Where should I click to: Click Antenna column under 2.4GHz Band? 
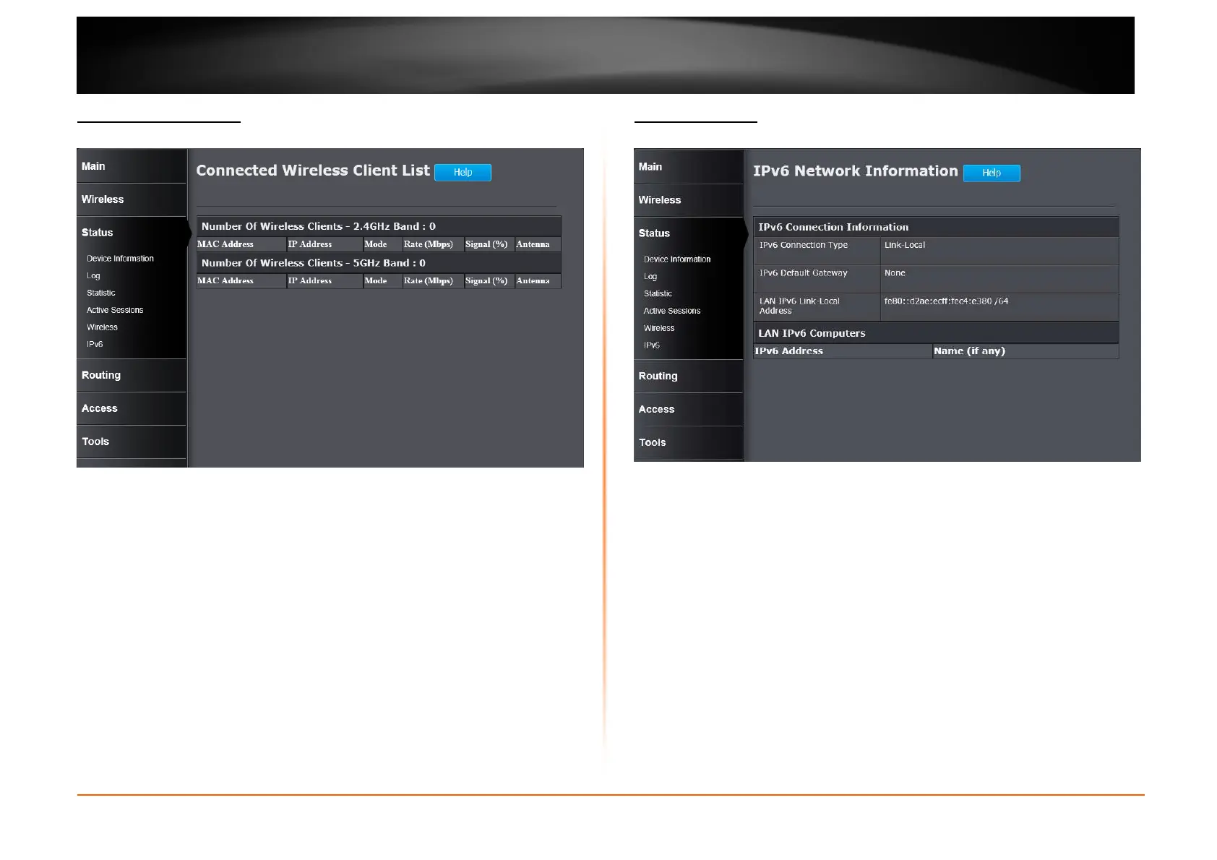[x=538, y=244]
